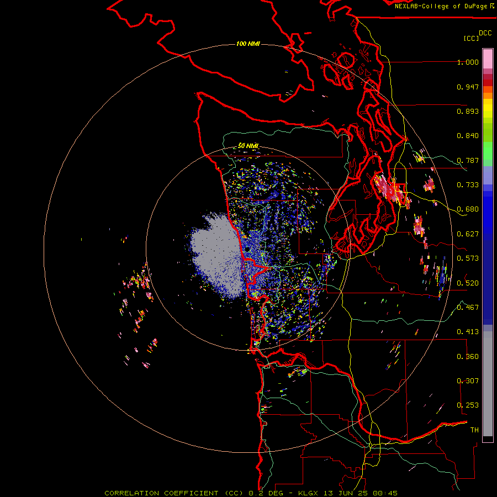The image size is (497, 497).
Task: Select the 0.680 scale value
Action: click(x=468, y=209)
